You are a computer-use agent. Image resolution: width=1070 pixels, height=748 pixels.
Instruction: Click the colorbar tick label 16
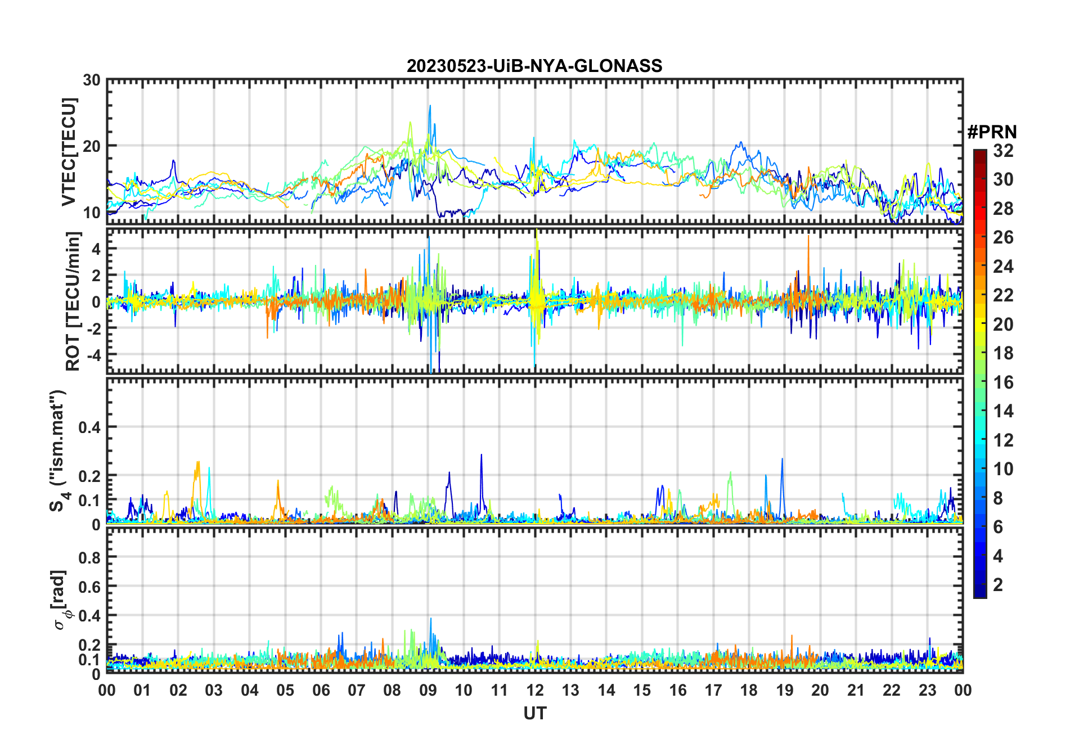1003,382
